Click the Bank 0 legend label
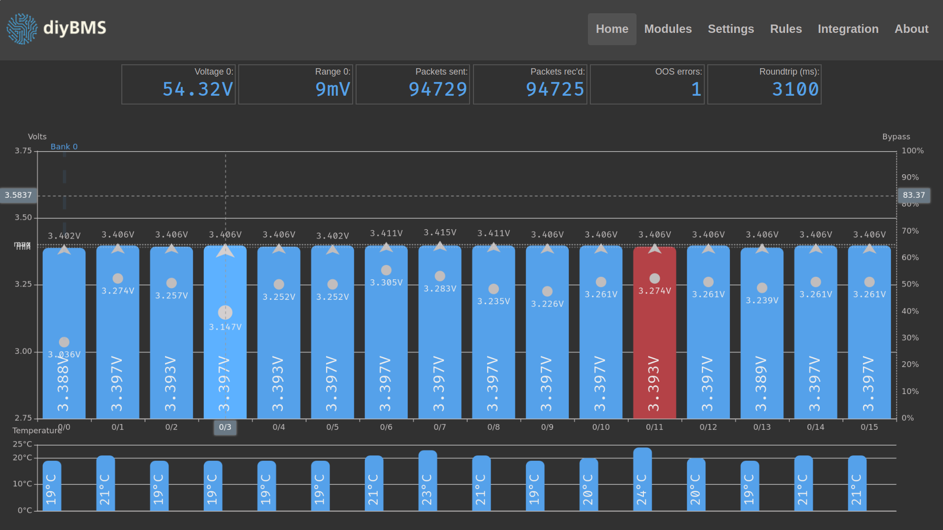This screenshot has width=943, height=530. pyautogui.click(x=64, y=147)
